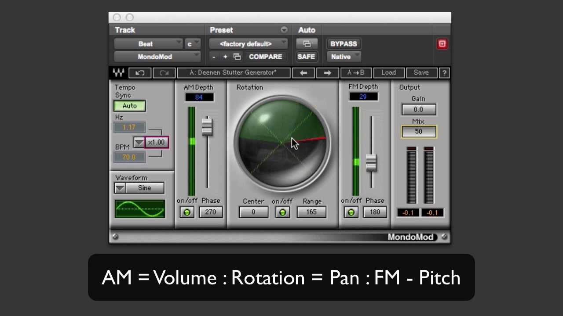Click the redo arrow in Waves toolbar
Image resolution: width=563 pixels, height=316 pixels.
pyautogui.click(x=164, y=73)
